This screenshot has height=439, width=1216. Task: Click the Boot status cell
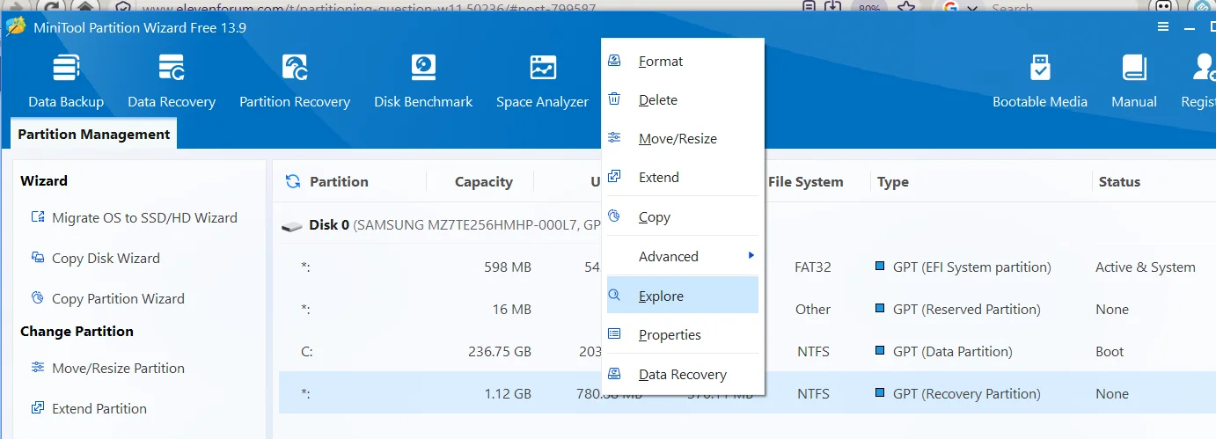tap(1110, 352)
